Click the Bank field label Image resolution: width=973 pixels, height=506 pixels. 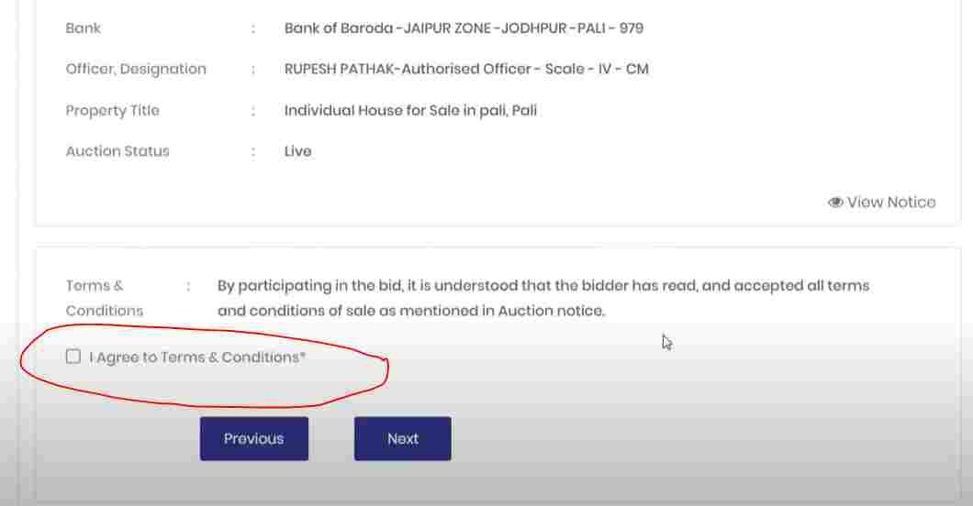point(84,28)
